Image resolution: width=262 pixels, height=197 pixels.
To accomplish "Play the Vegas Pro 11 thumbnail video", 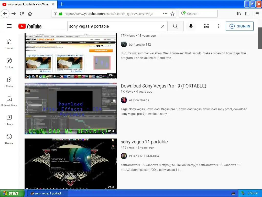I will pos(71,164).
